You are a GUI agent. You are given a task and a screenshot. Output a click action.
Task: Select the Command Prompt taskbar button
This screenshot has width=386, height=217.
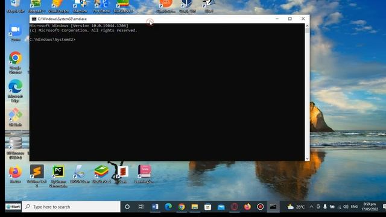[273, 207]
